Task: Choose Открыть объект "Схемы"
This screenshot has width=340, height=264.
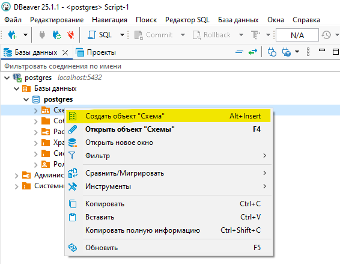Action: [168, 129]
